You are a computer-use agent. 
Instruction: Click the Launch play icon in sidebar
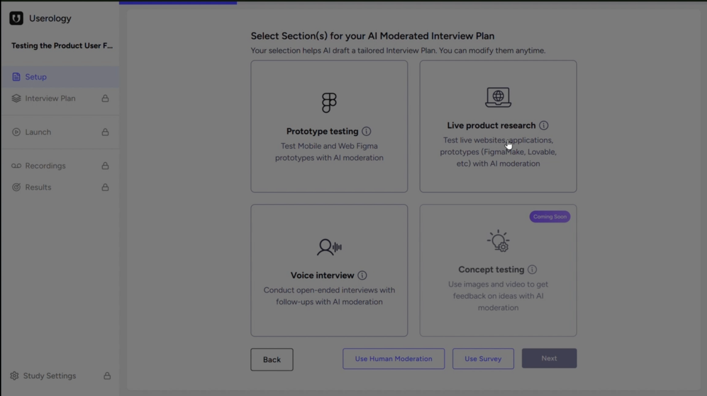click(16, 132)
